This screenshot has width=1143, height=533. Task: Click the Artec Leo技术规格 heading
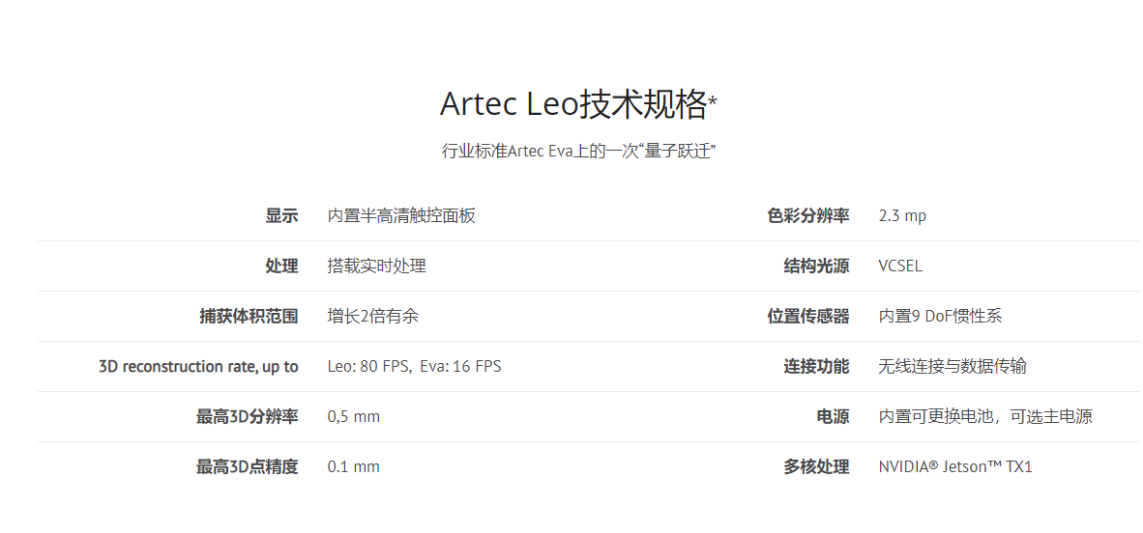pyautogui.click(x=579, y=105)
